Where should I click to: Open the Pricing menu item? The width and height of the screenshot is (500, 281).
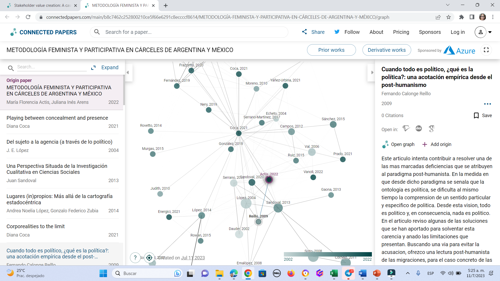[x=401, y=32]
